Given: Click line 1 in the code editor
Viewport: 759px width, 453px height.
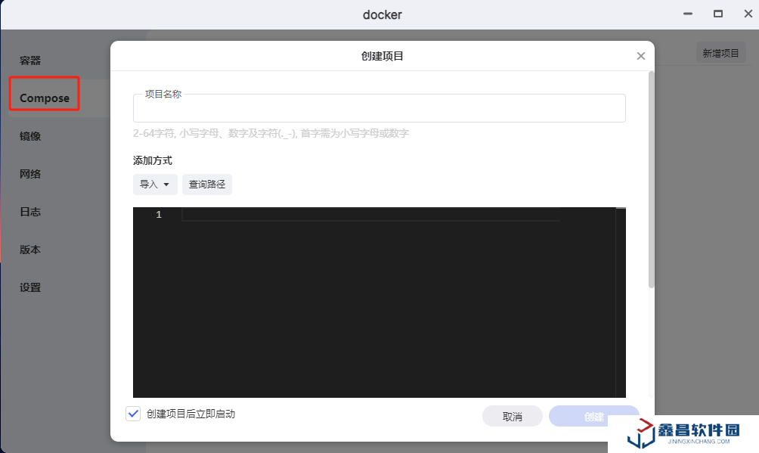Looking at the screenshot, I should (x=370, y=216).
